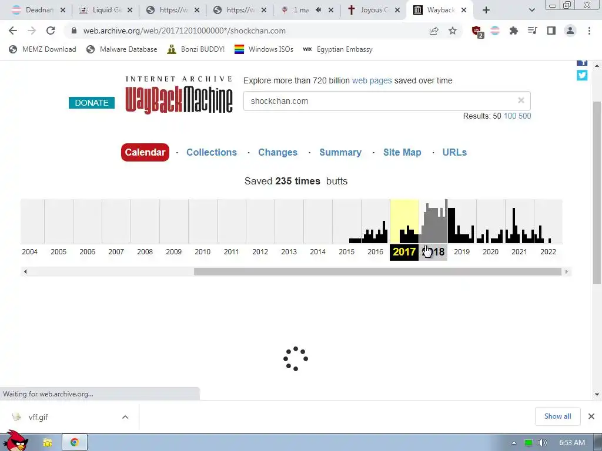View site information via the lock icon
The height and width of the screenshot is (451, 602).
74,31
